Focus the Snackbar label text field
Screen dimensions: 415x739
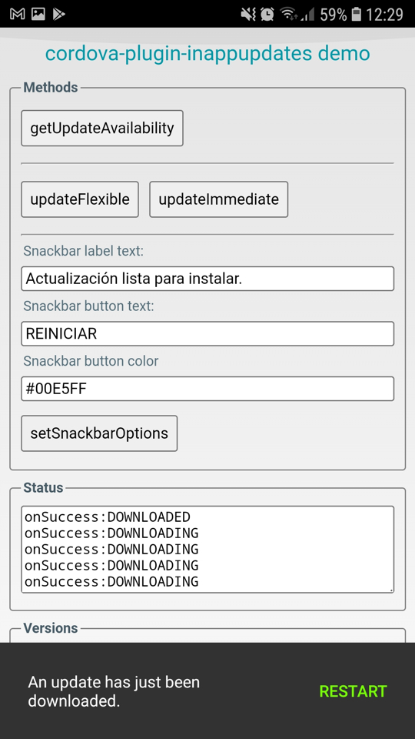[x=207, y=279]
